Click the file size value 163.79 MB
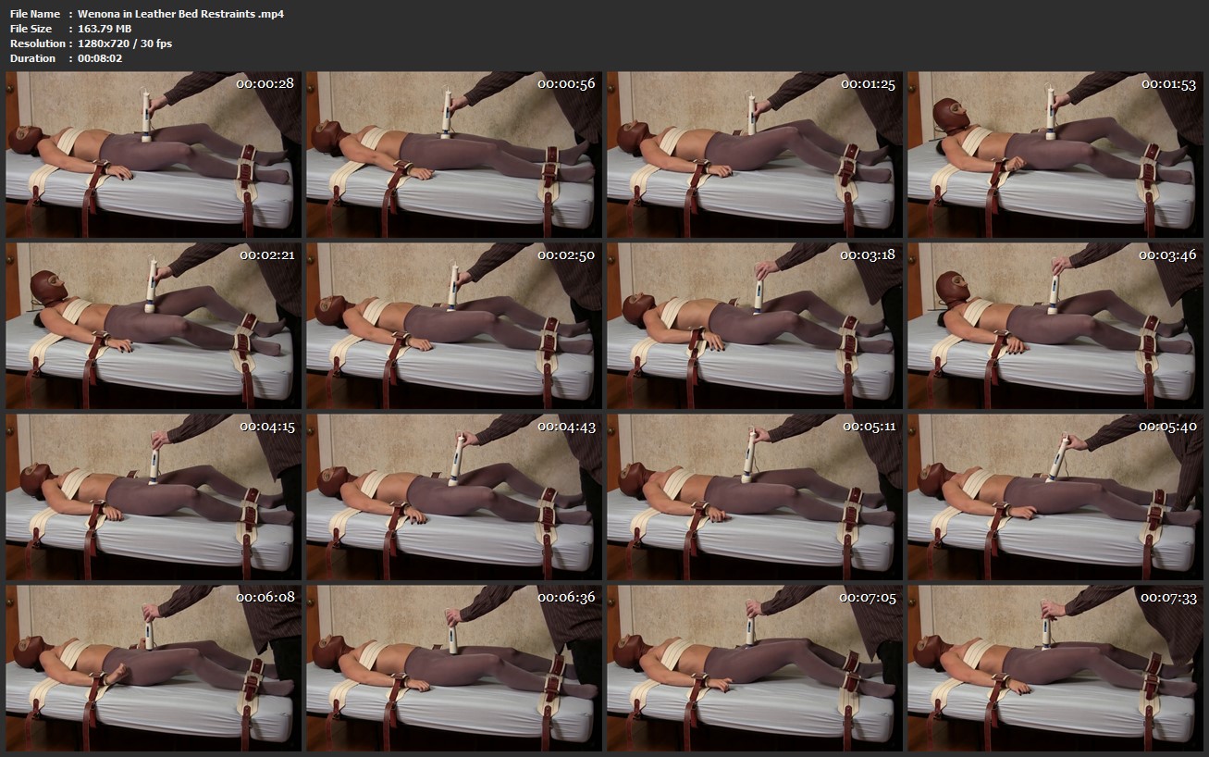This screenshot has height=757, width=1209. pyautogui.click(x=105, y=29)
